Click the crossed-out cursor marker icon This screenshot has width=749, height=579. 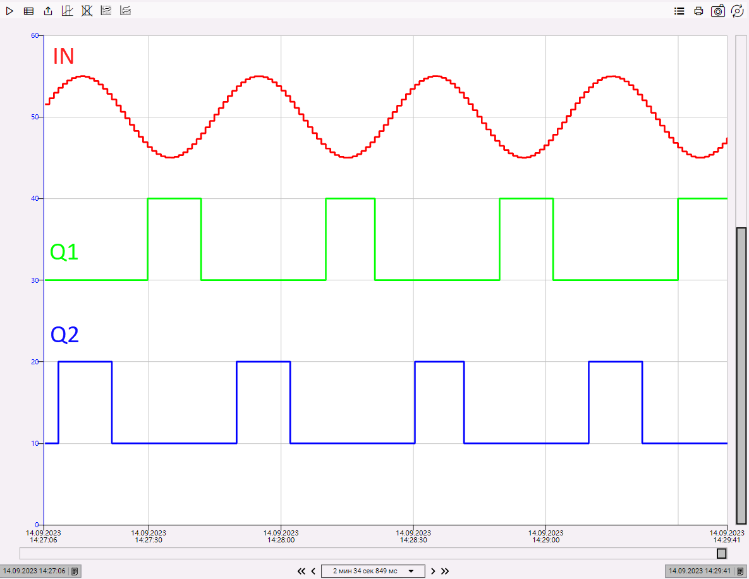coord(87,11)
